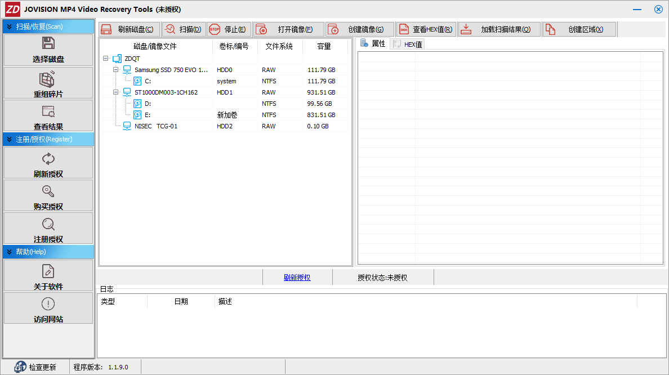This screenshot has height=375, width=669.
Task: Select the C: partition icon
Action: tap(137, 81)
